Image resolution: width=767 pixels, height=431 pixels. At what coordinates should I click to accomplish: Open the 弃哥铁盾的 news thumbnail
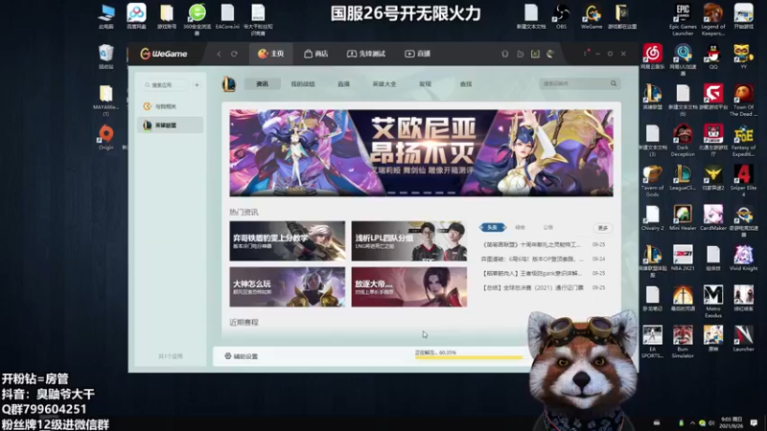coord(287,241)
